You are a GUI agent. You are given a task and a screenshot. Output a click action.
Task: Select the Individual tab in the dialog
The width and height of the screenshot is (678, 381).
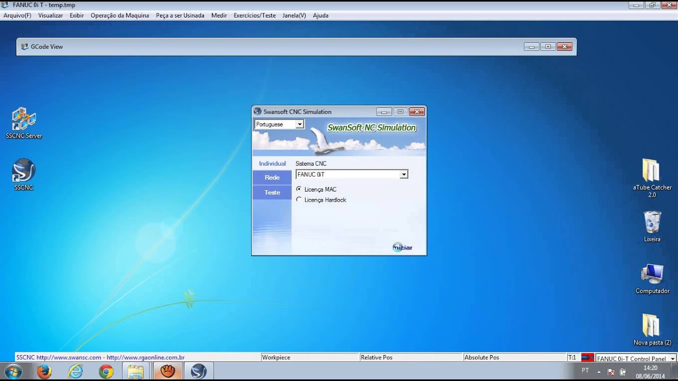pyautogui.click(x=272, y=164)
